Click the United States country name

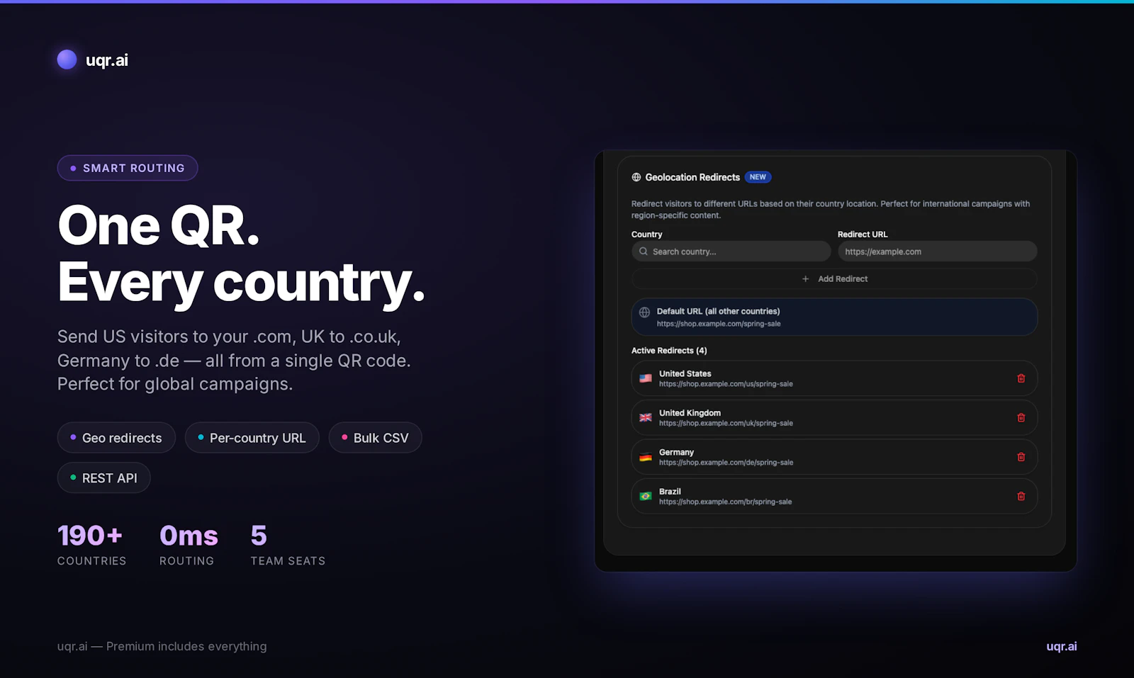coord(685,373)
